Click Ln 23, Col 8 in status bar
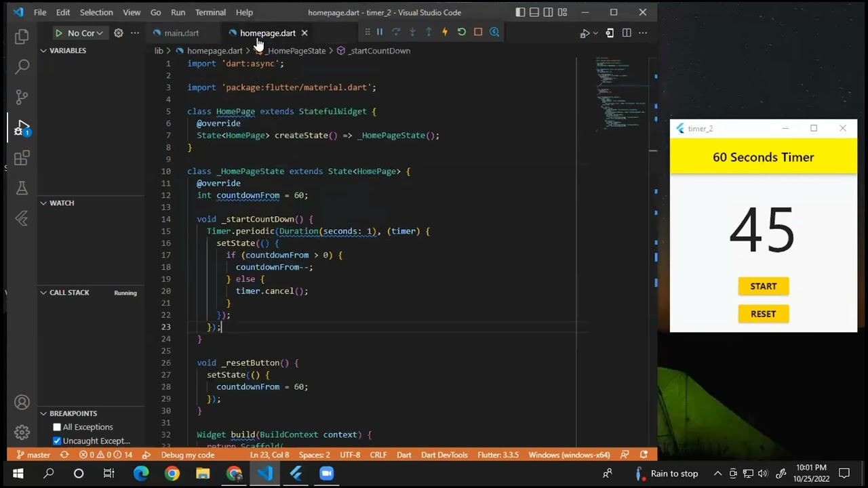The height and width of the screenshot is (488, 868). click(270, 455)
